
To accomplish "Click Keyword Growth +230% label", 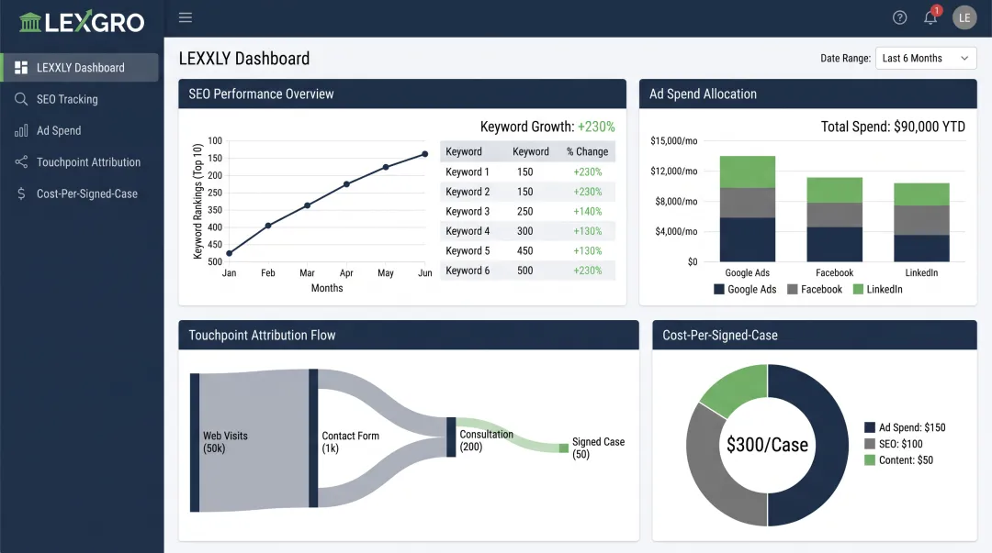I will point(547,127).
